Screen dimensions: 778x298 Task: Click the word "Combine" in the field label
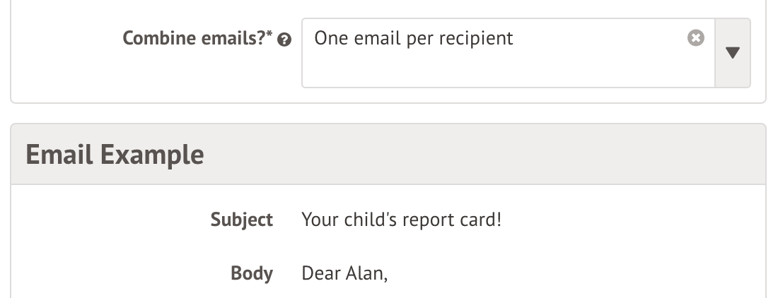pyautogui.click(x=158, y=38)
